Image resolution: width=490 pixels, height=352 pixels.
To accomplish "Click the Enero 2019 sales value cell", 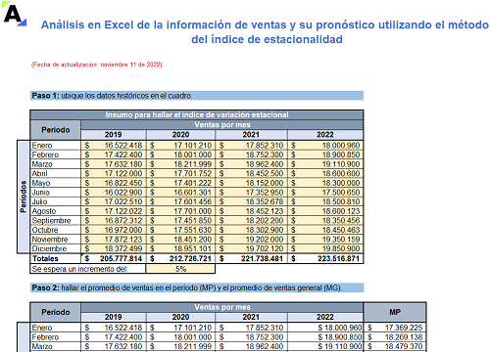I will [x=114, y=146].
